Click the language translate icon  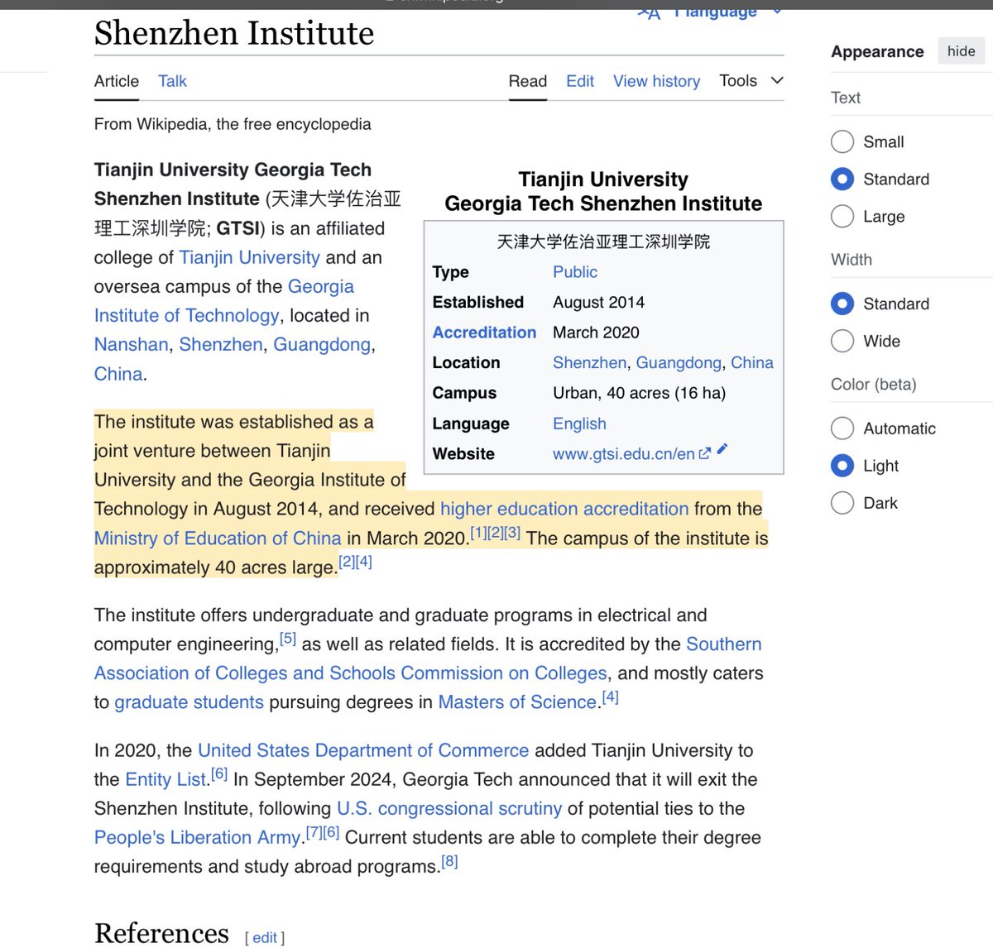coord(649,12)
